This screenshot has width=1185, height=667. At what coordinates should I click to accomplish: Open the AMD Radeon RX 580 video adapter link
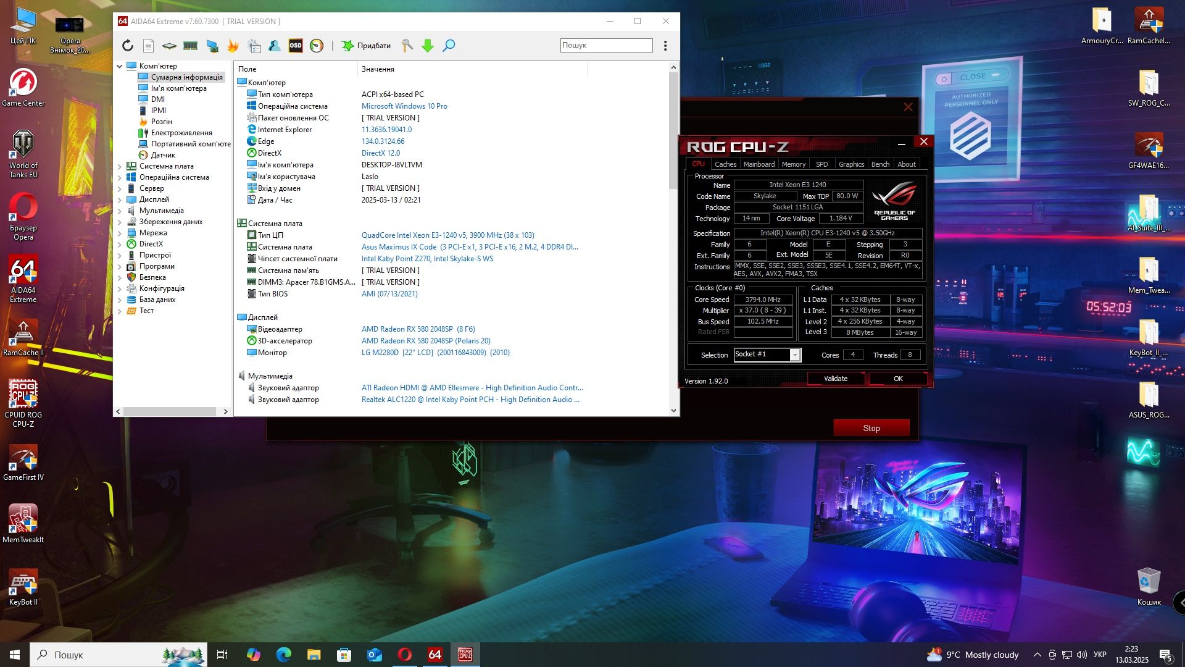pos(418,329)
